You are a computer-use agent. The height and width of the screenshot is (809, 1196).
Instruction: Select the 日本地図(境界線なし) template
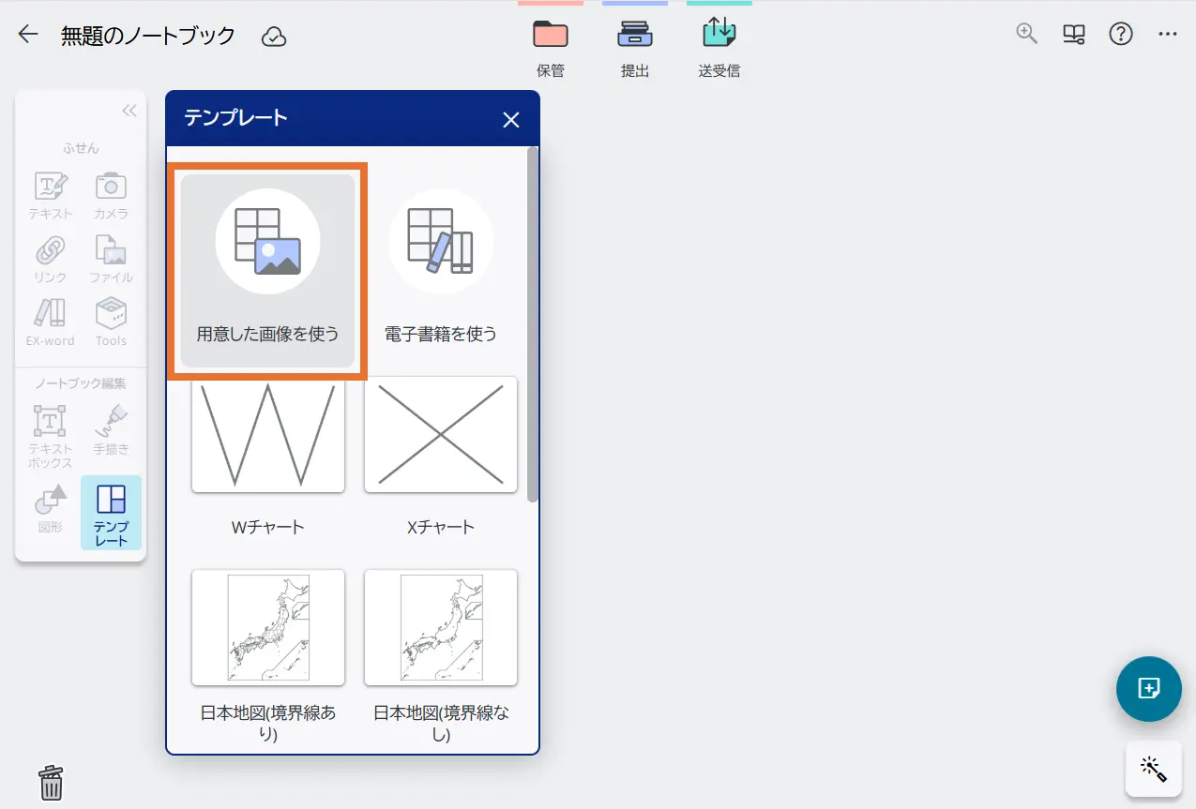coord(441,627)
